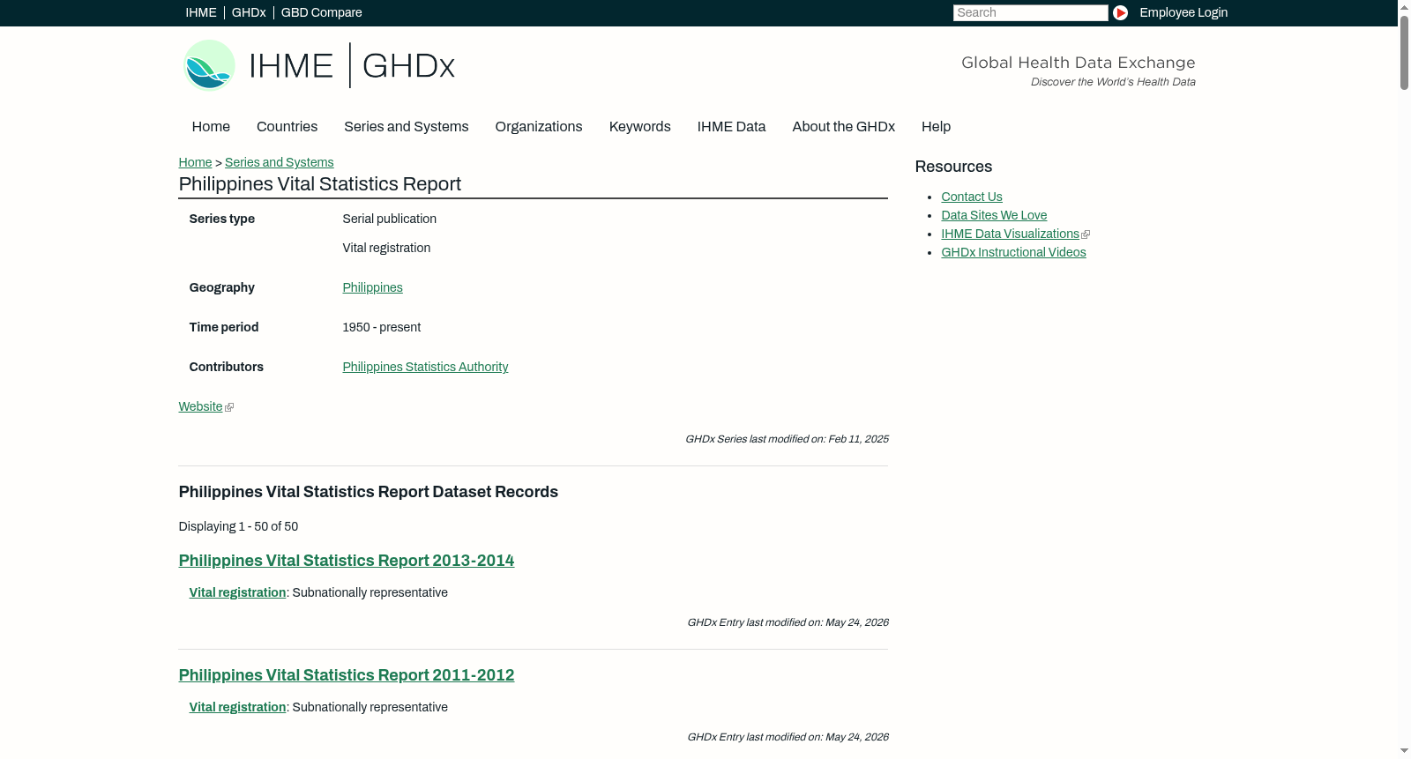
Task: Open Philippines Statistics Authority contributor link
Action: [x=425, y=367]
